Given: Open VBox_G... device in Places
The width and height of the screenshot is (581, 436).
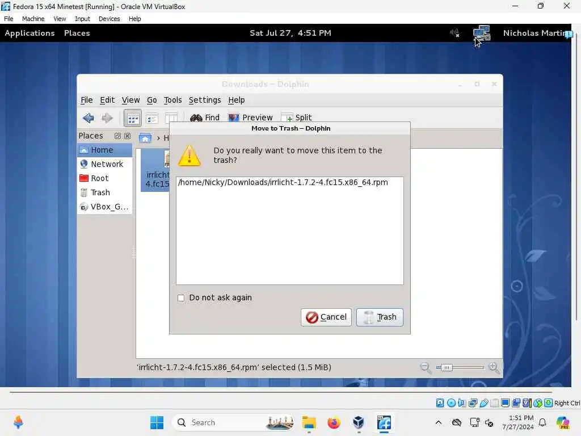Looking at the screenshot, I should (105, 207).
